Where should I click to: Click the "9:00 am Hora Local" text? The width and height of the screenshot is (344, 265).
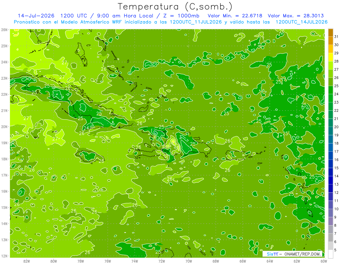[x=125, y=16]
